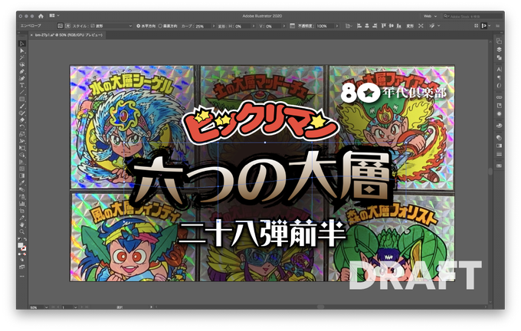Swap fill and stroke colors
The height and width of the screenshot is (331, 521).
(x=25, y=239)
